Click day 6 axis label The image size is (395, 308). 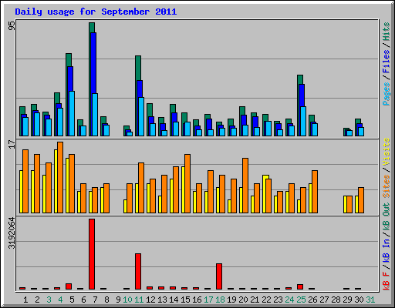click(x=83, y=300)
